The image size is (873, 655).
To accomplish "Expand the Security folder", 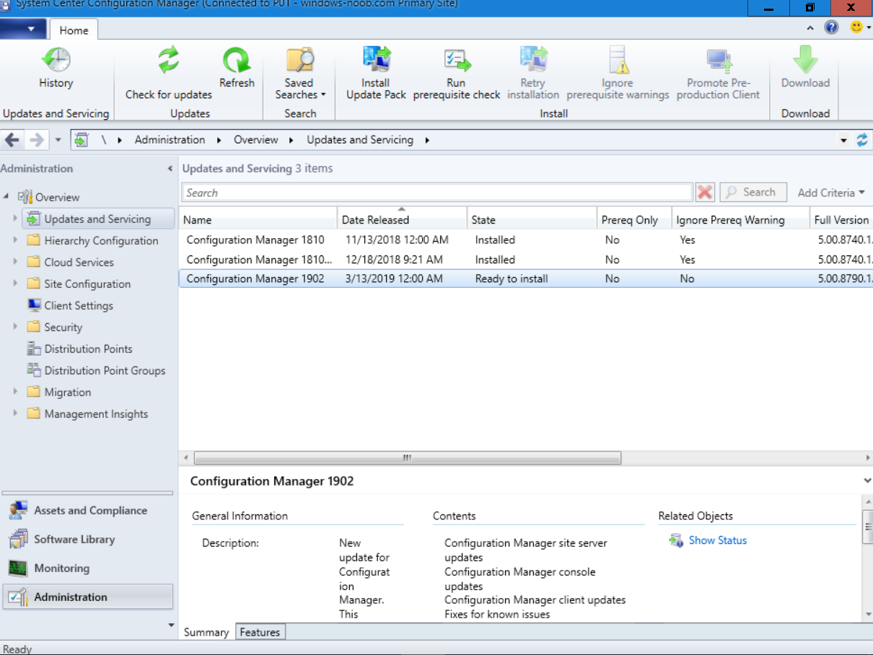I will click(14, 327).
